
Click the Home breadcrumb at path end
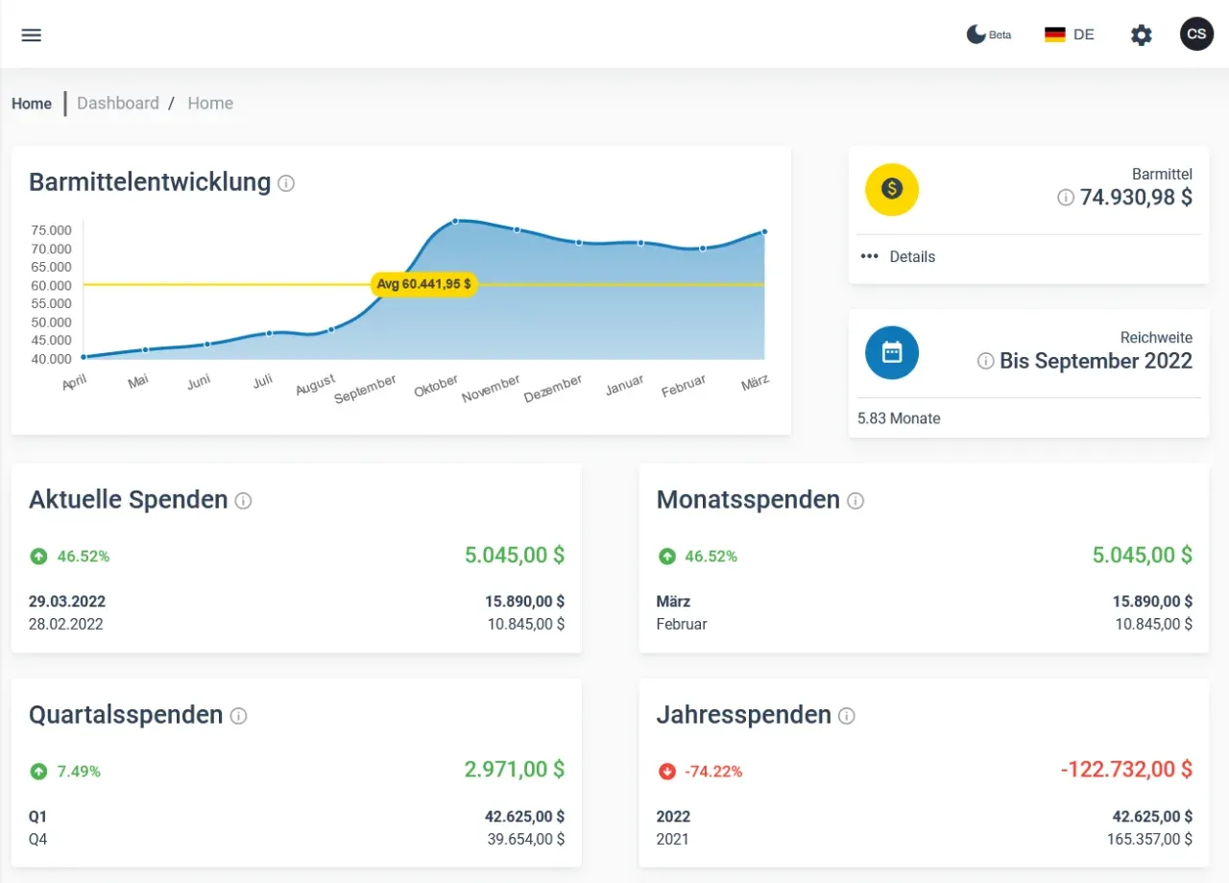pos(210,104)
